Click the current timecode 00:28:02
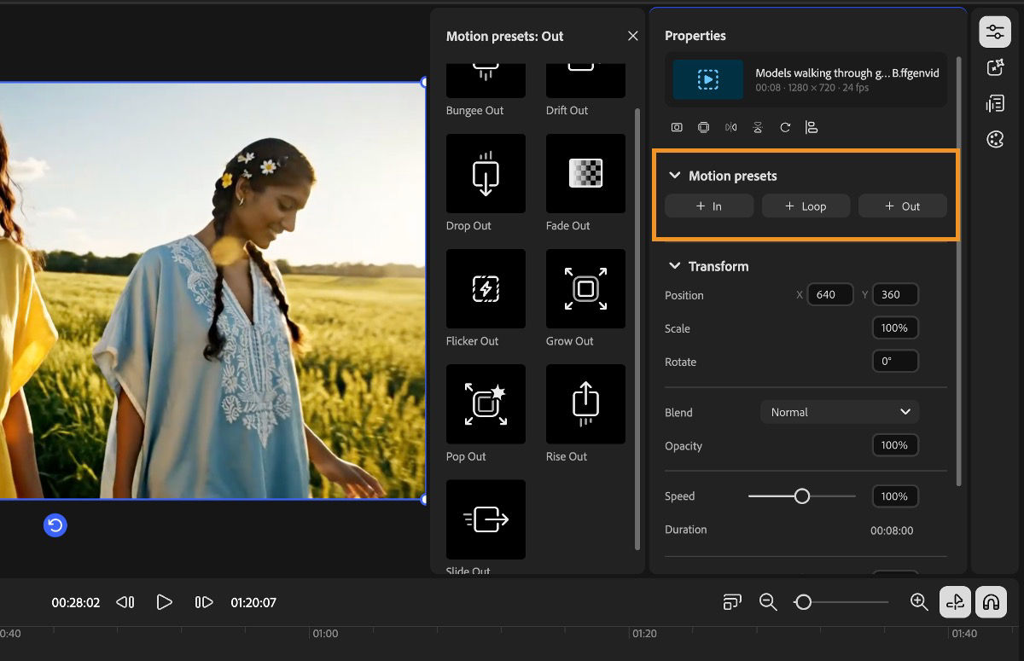The image size is (1024, 661). (x=75, y=602)
